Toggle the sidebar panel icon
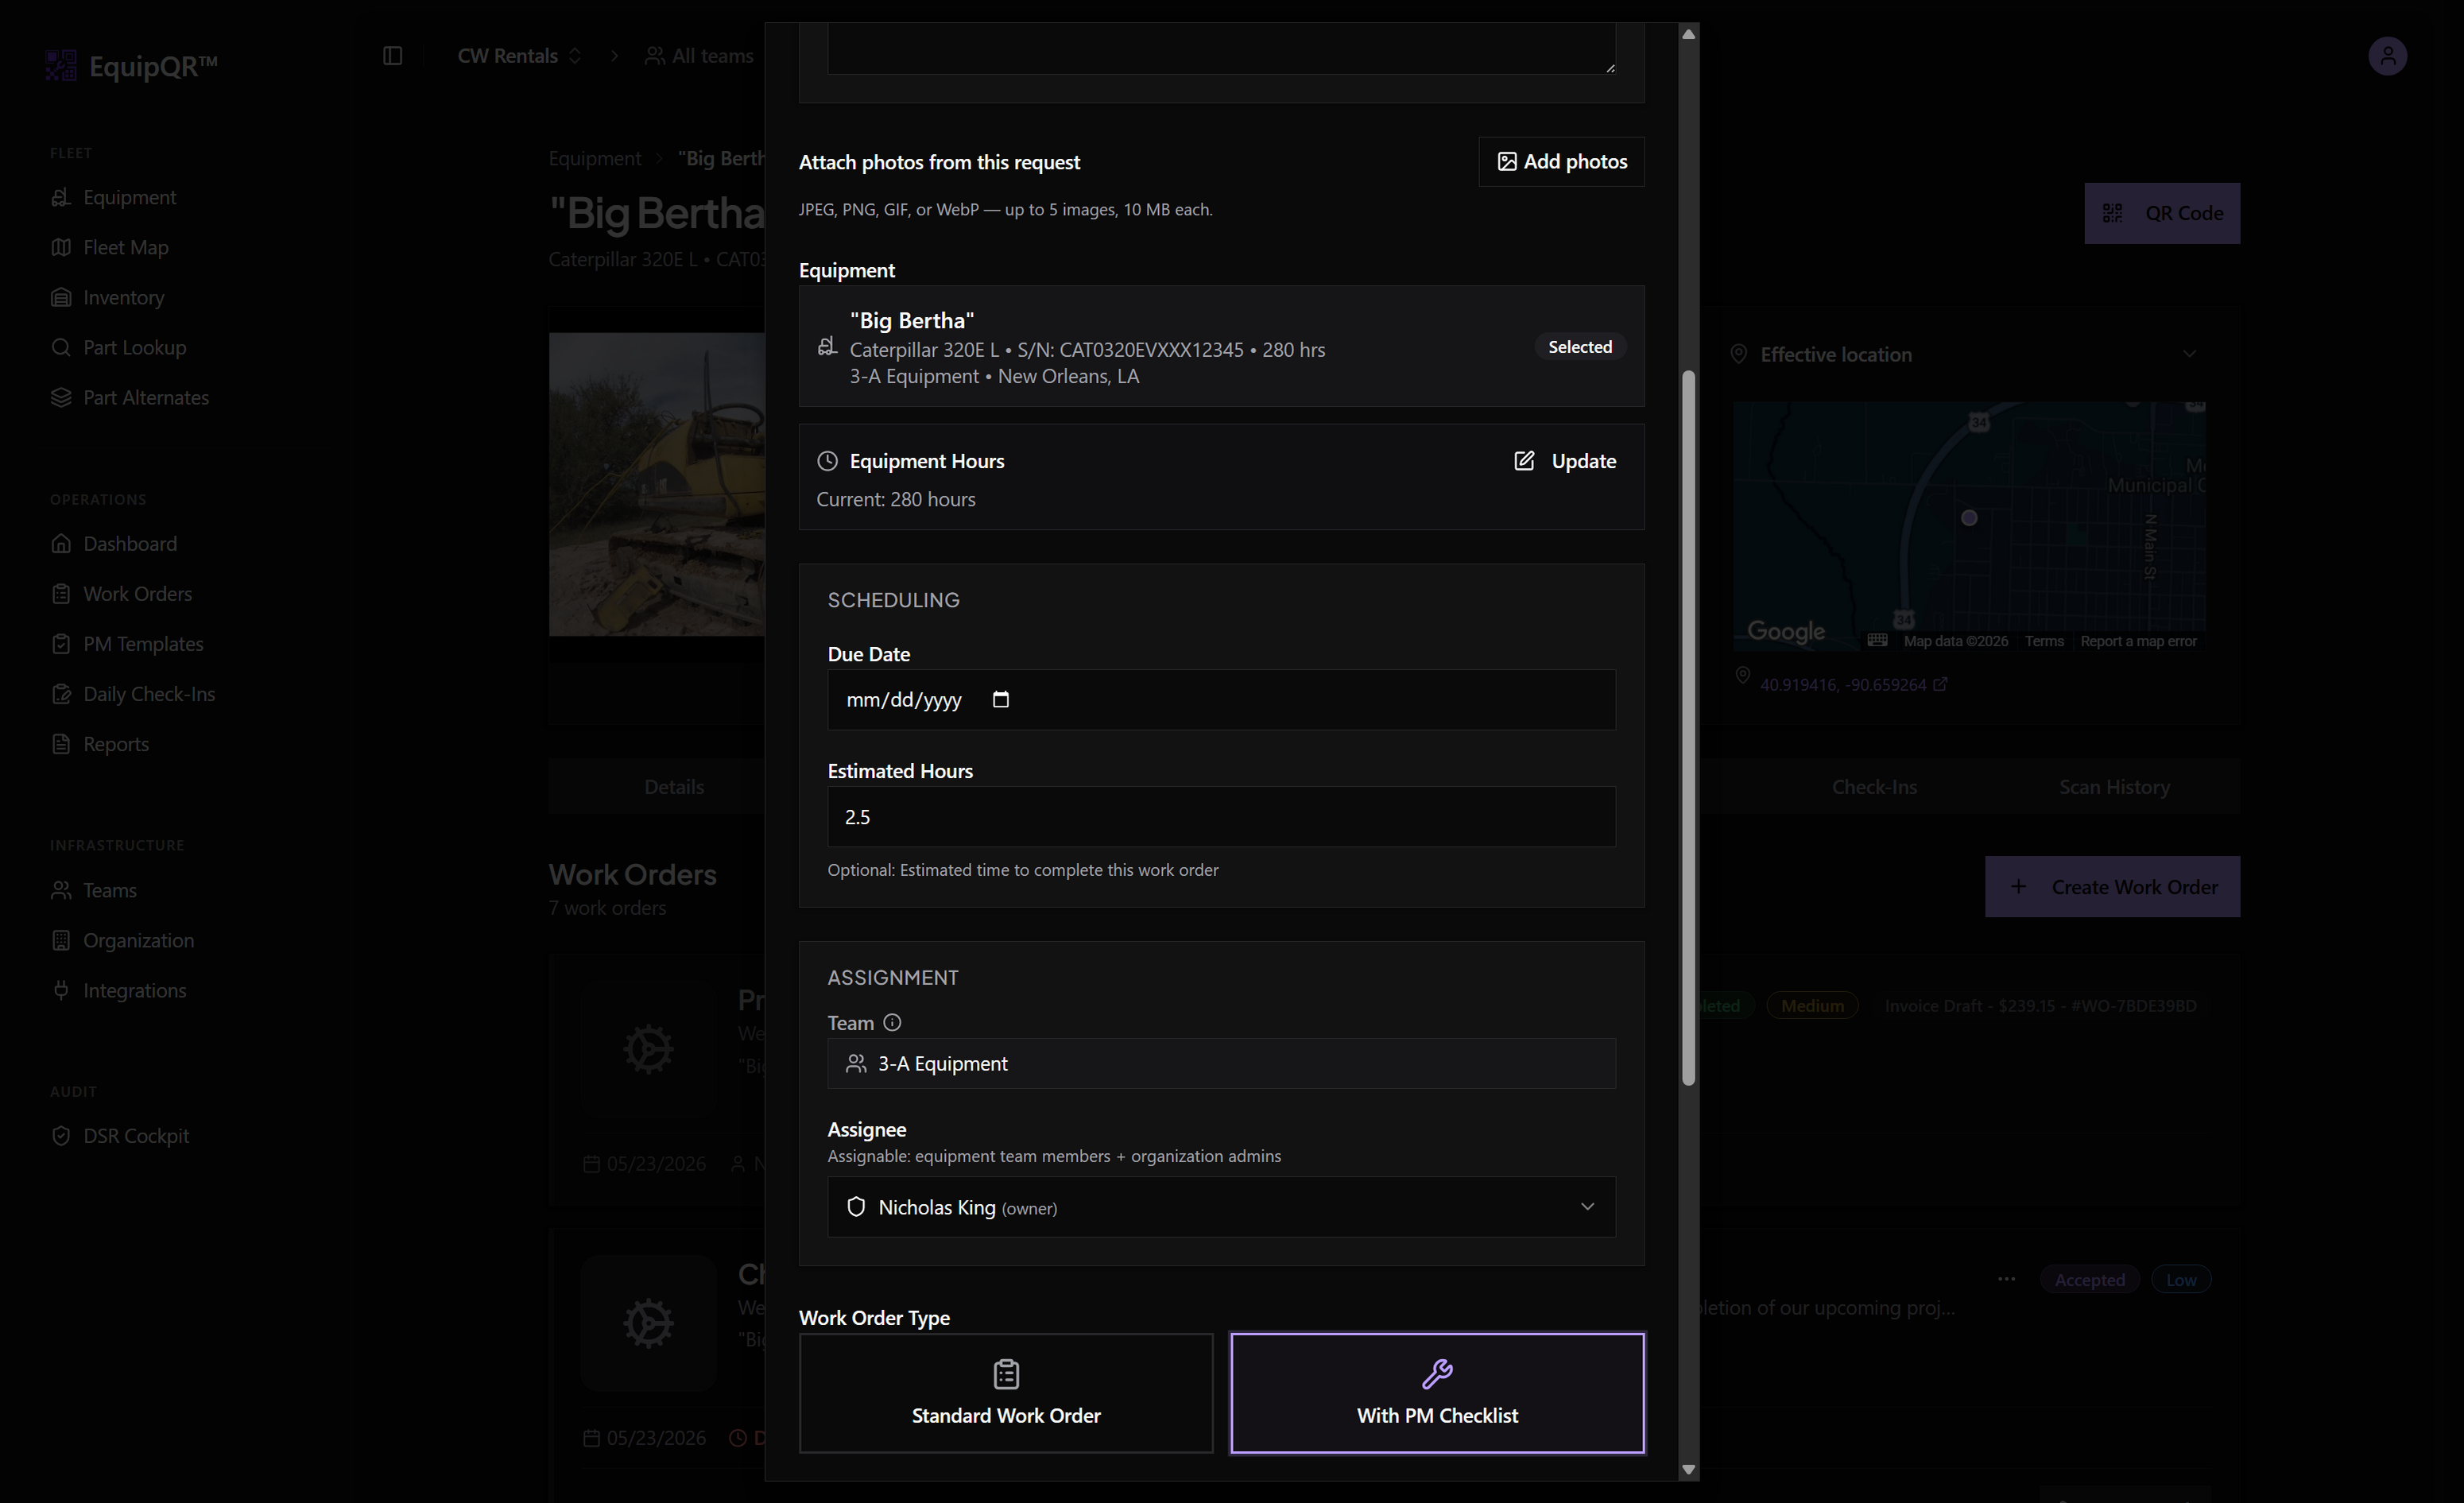Screen dimensions: 2464x1503 393,56
